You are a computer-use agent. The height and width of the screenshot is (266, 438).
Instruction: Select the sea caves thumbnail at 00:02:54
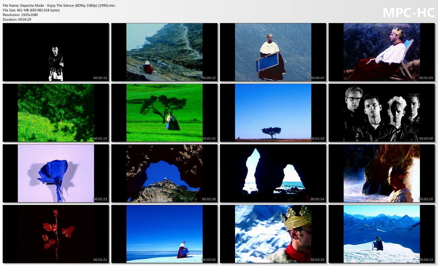(273, 173)
